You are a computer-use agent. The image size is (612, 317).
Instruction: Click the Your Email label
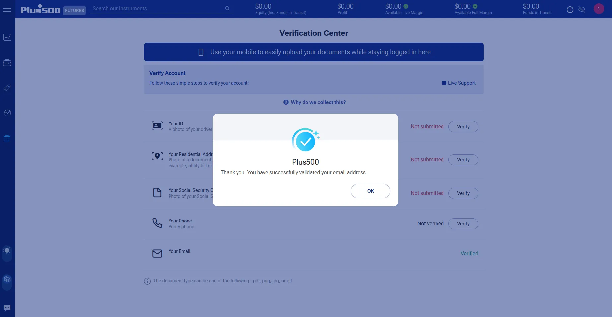point(179,251)
